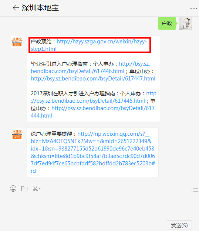Screen dimensions: 199x231
Task: Click the 本地宝 avatar on first reply
Action: point(17,42)
